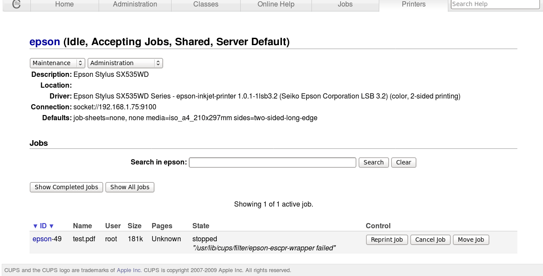Go to the Classes tab
The height and width of the screenshot is (276, 543).
205,4
